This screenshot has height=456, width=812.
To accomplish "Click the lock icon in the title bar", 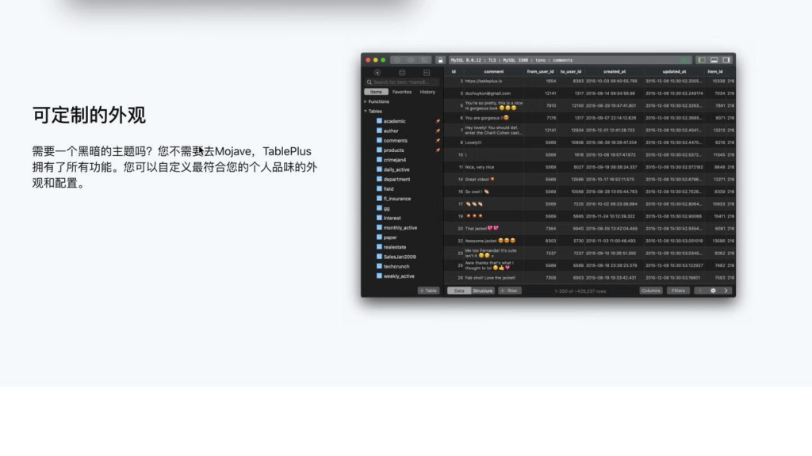I will click(439, 60).
